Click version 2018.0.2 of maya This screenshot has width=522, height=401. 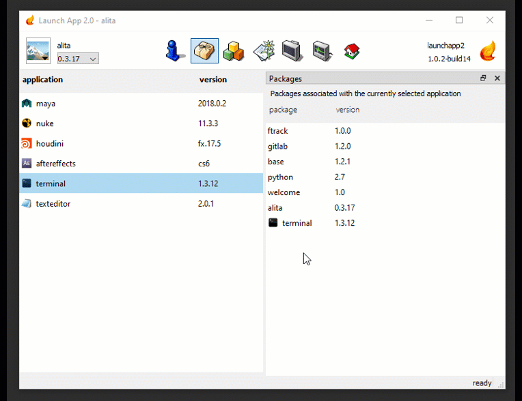[x=212, y=104]
